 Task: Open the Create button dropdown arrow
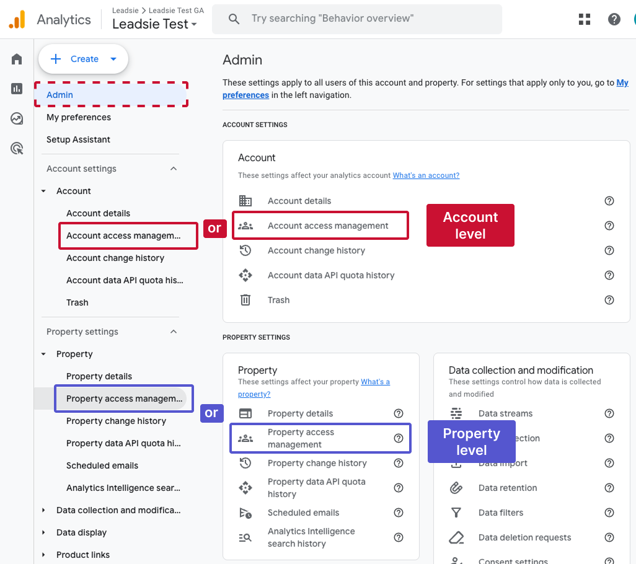[113, 59]
